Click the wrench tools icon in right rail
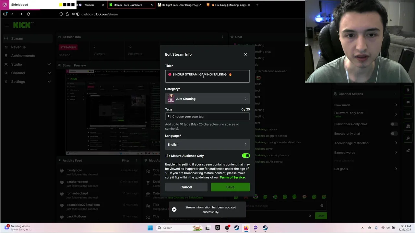The image size is (415, 233). pos(408,139)
